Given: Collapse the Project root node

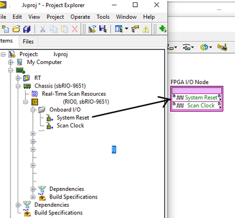Looking at the screenshot, I should tap(3, 54).
